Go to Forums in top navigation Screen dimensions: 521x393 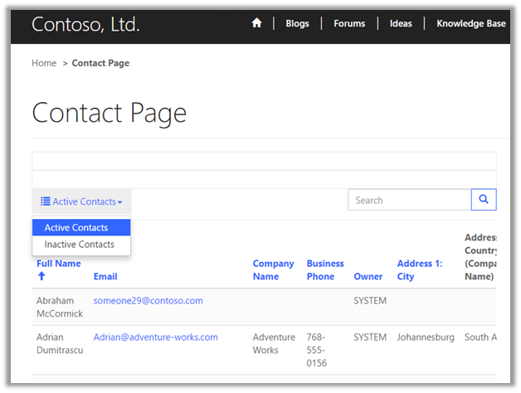point(349,23)
